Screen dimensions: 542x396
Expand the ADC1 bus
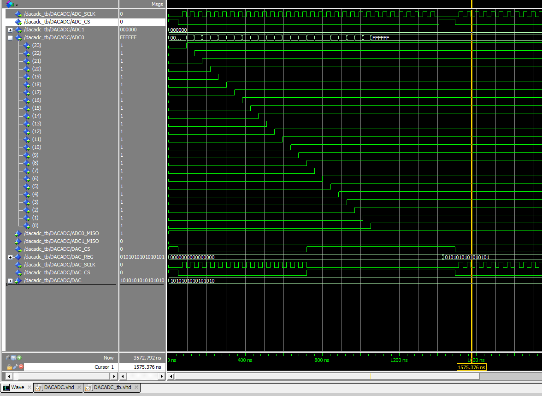click(10, 30)
